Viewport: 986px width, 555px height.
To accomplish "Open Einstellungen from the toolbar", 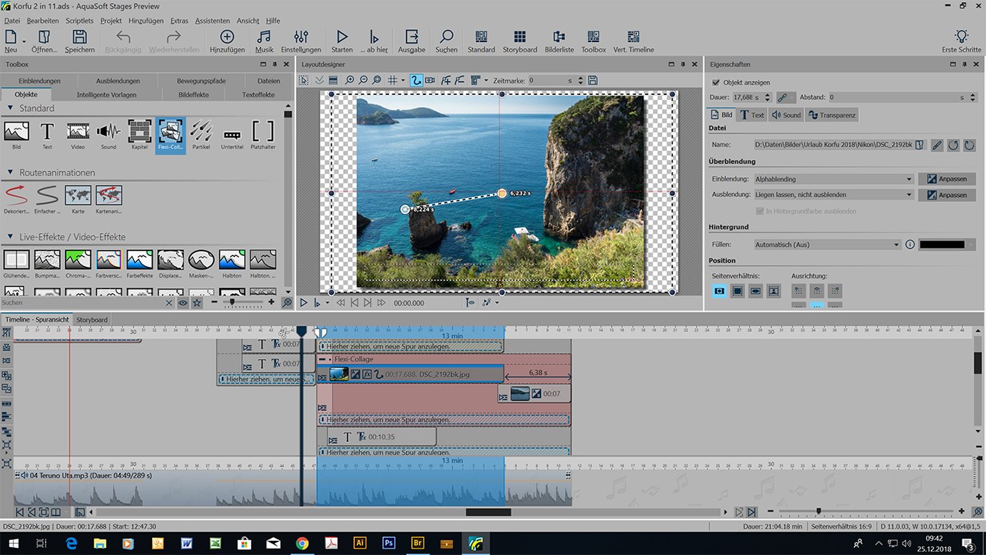I will (x=300, y=41).
